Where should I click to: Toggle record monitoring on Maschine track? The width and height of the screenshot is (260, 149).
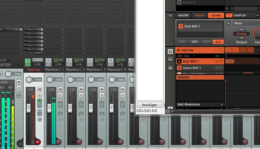[x=39, y=101]
